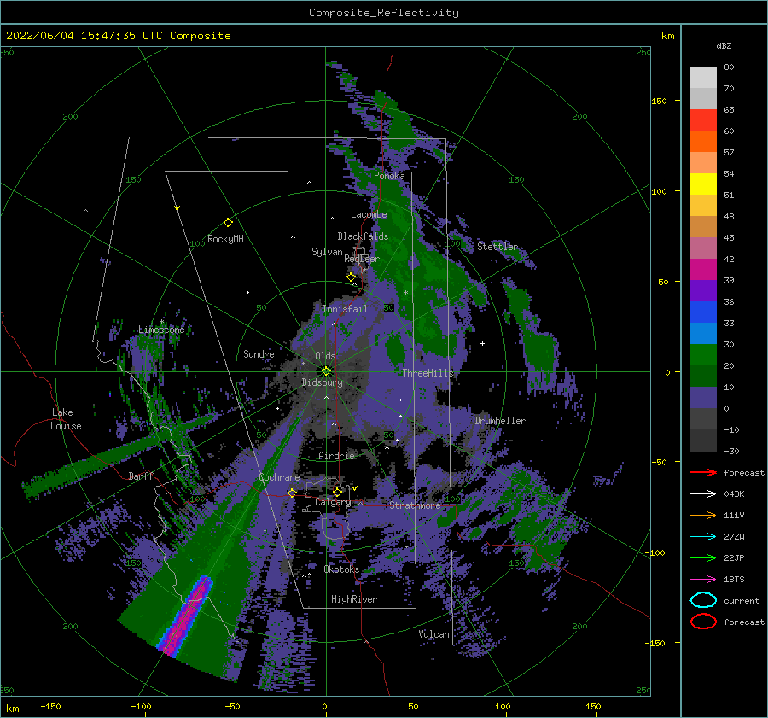Click the Blackfalds town label
The width and height of the screenshot is (768, 718).
coord(363,236)
